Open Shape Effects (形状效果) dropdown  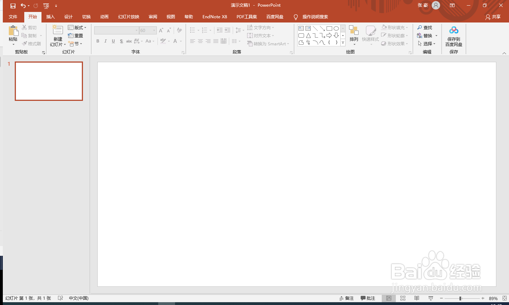[395, 44]
